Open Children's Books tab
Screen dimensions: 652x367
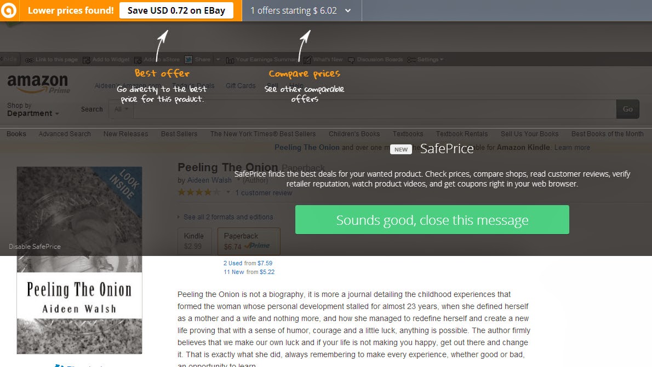pyautogui.click(x=354, y=133)
